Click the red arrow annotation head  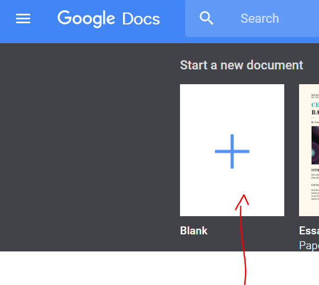(243, 201)
